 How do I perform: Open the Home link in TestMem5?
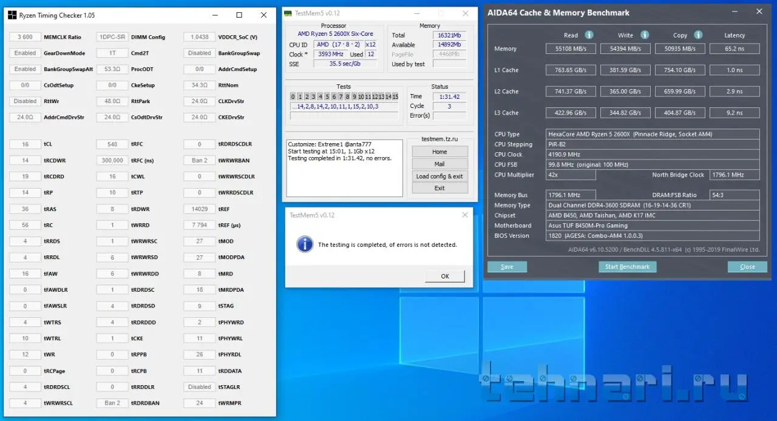pyautogui.click(x=439, y=152)
